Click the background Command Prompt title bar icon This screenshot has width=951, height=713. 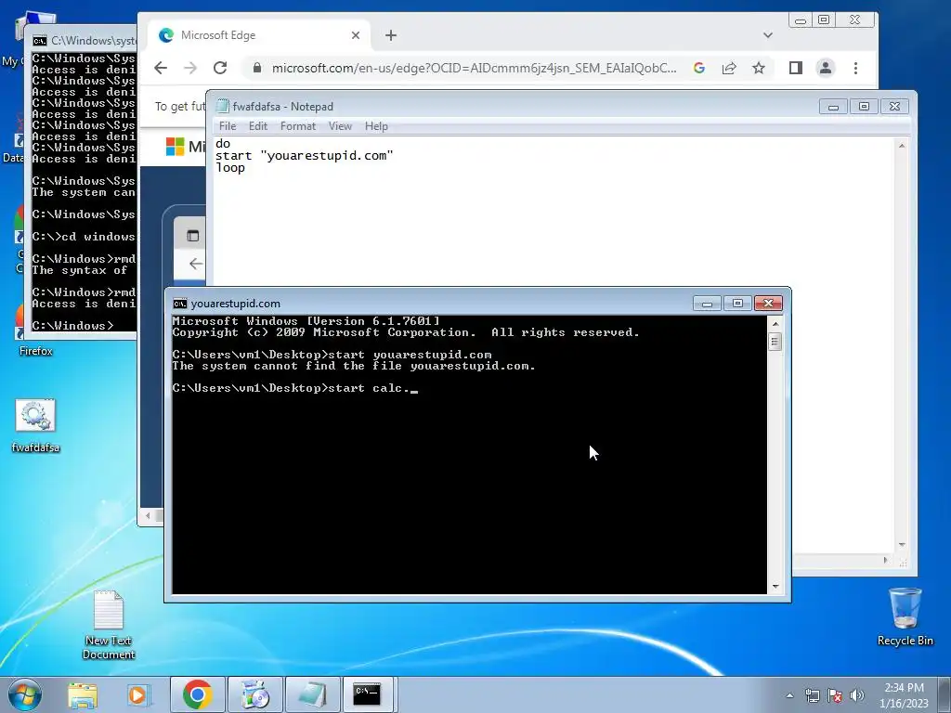[x=40, y=41]
